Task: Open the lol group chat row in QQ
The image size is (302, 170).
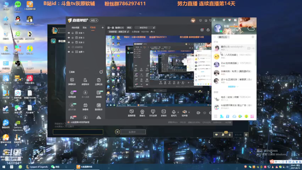Action: tap(234, 107)
